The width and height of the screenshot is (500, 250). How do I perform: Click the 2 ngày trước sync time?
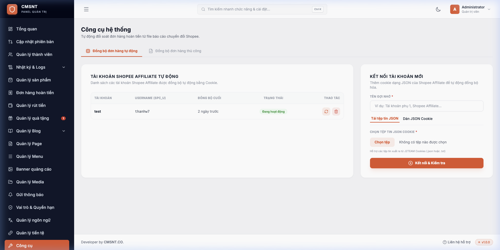208,112
